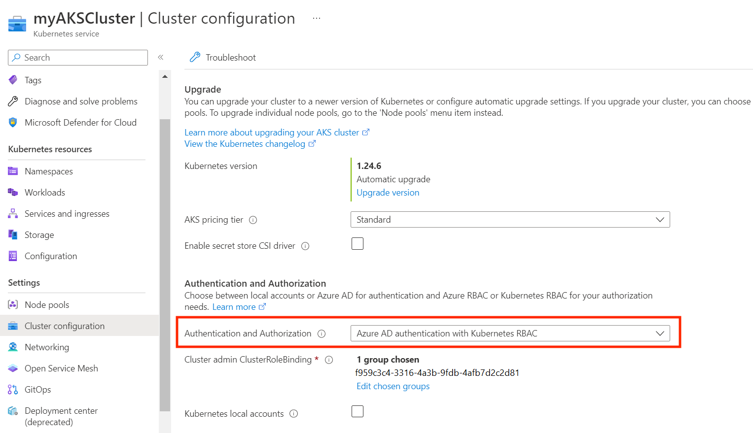
Task: Click info icon beside Kubernetes local accounts
Action: pyautogui.click(x=294, y=414)
